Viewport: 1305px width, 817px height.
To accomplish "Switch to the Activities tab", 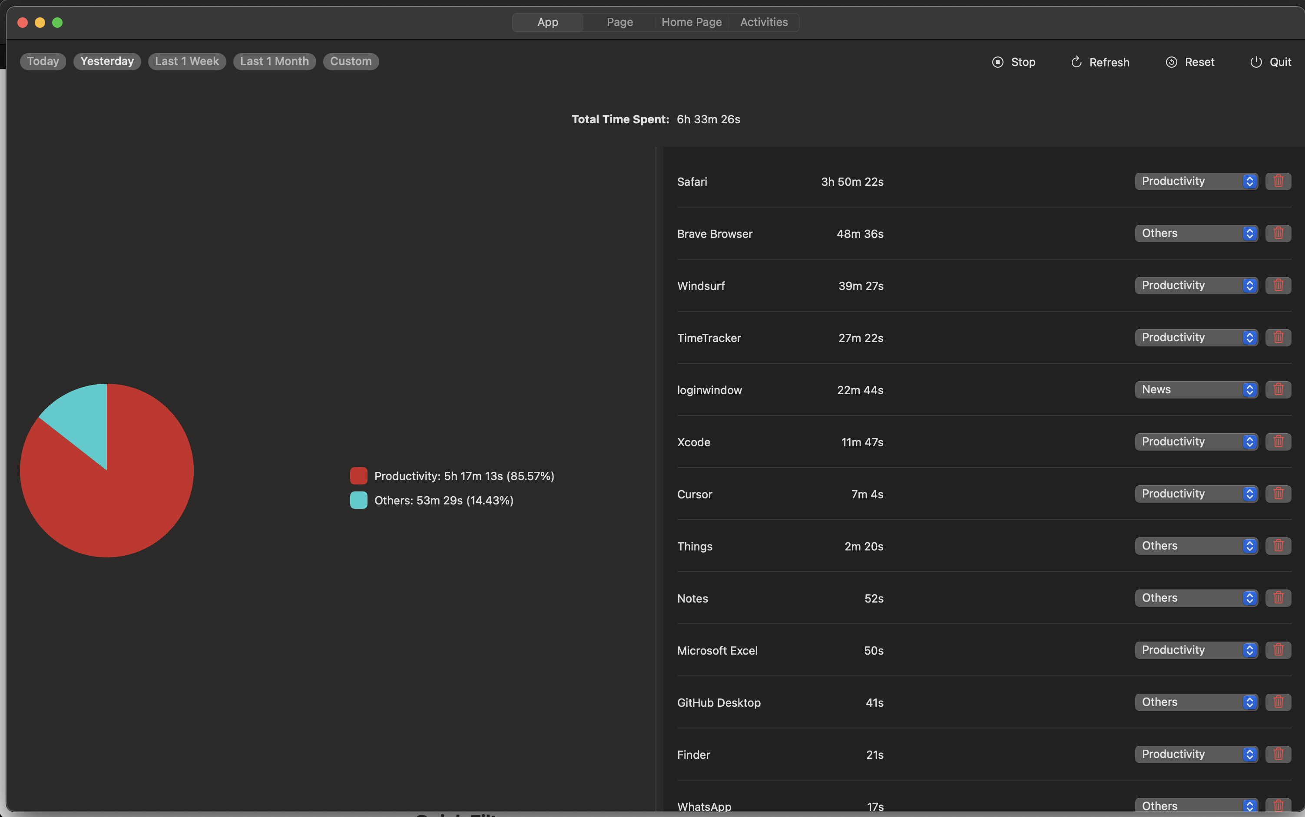I will click(x=764, y=21).
